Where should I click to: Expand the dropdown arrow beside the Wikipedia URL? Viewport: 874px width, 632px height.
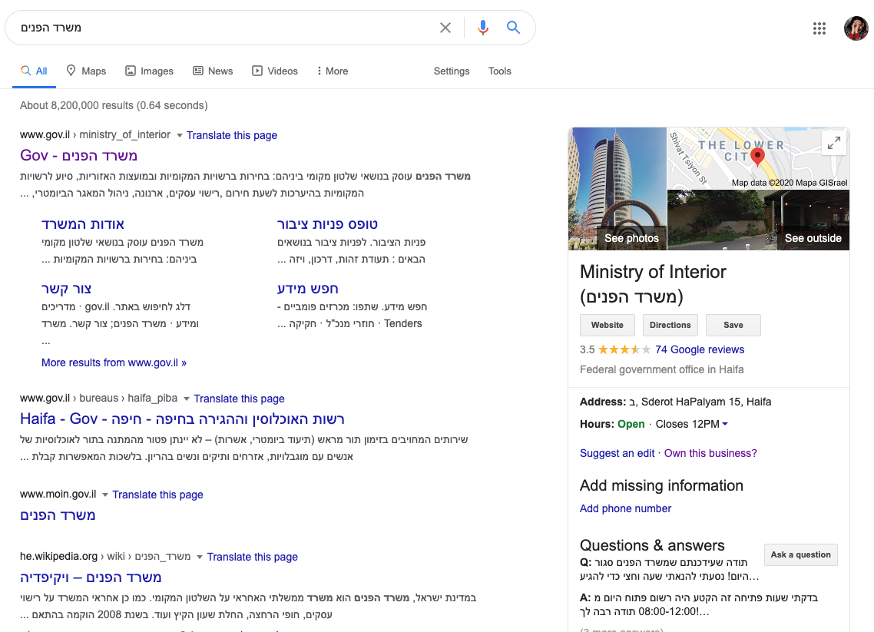[x=200, y=558]
